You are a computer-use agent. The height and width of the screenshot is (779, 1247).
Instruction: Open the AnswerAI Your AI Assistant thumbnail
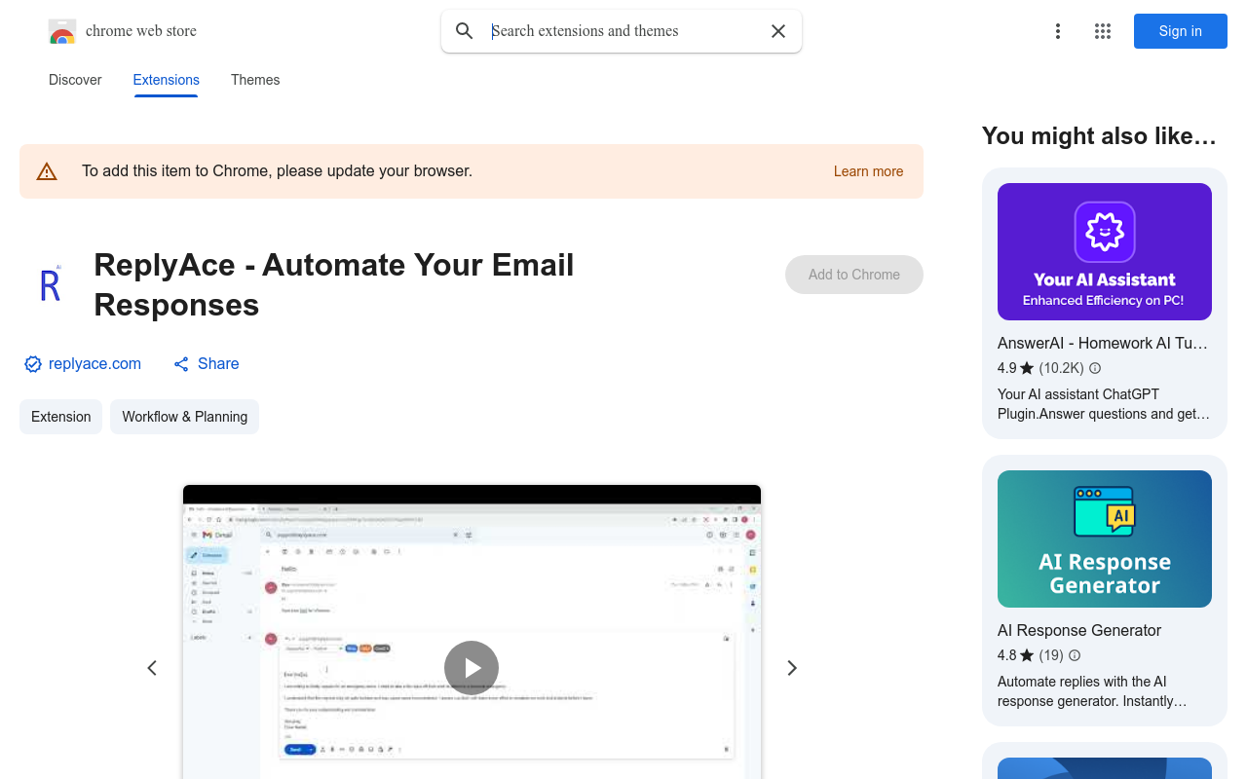pyautogui.click(x=1105, y=251)
